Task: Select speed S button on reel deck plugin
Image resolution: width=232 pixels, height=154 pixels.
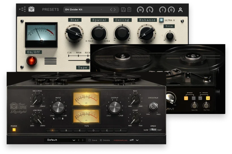Action: [x=194, y=98]
